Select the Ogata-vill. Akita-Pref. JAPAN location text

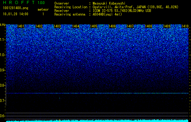coord(135,7)
